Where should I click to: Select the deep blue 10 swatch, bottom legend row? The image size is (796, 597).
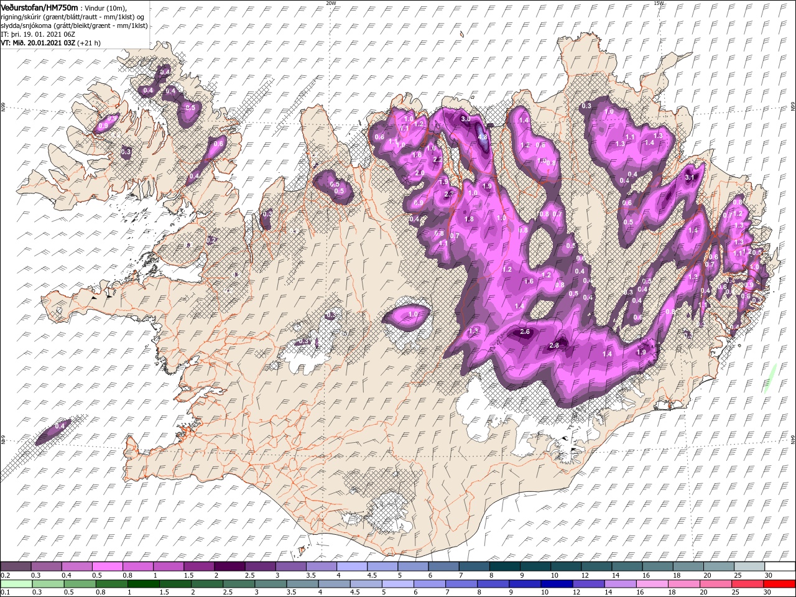tap(557, 584)
